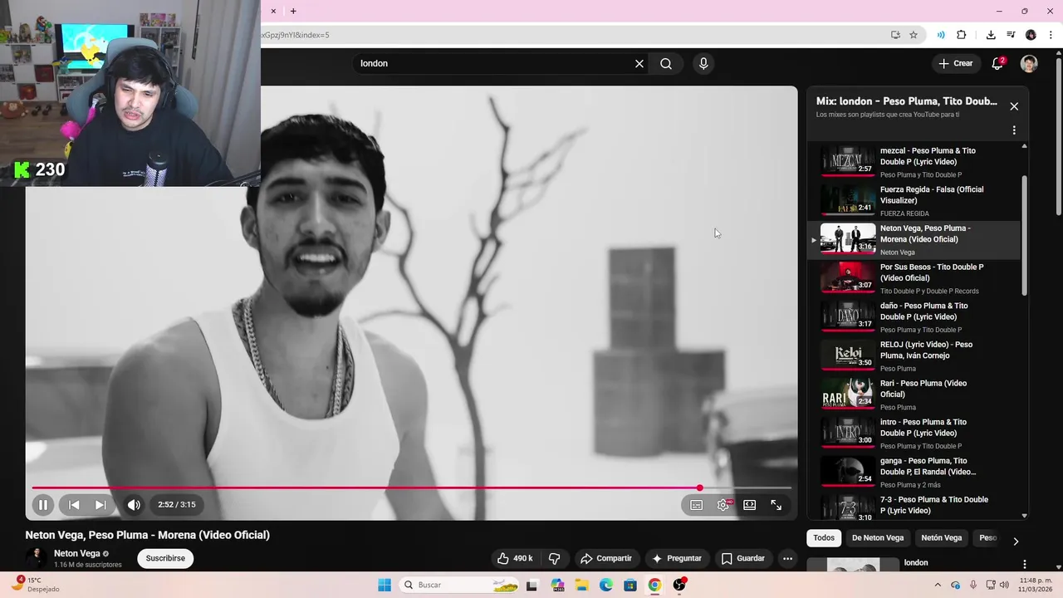Mute the video volume speaker icon
Viewport: 1063px width, 598px height.
134,505
